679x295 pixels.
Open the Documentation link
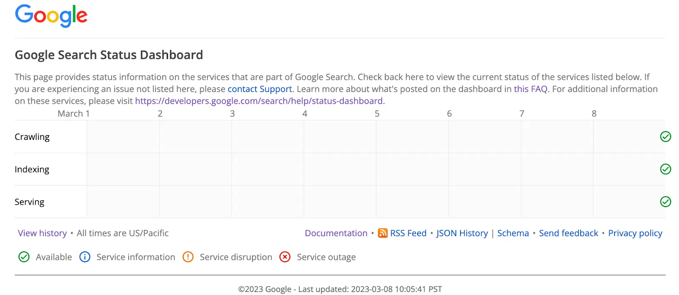click(x=336, y=233)
